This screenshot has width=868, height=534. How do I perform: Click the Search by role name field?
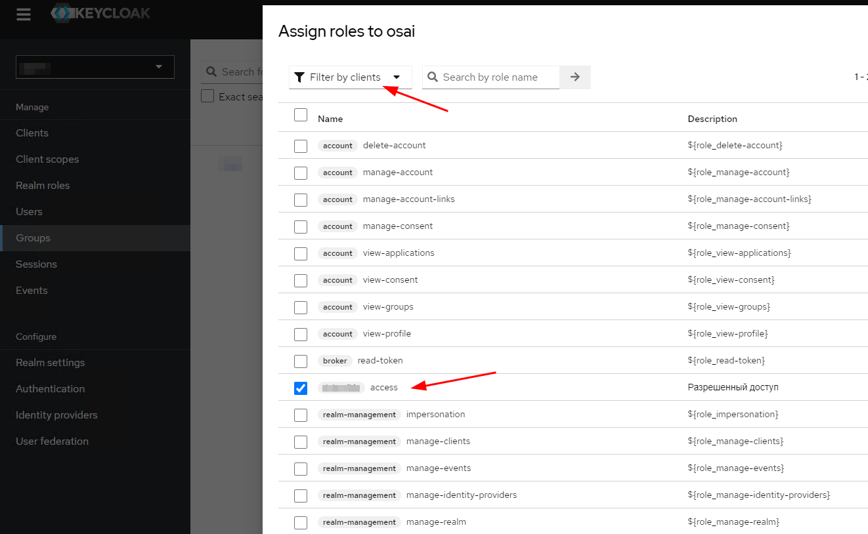(498, 77)
